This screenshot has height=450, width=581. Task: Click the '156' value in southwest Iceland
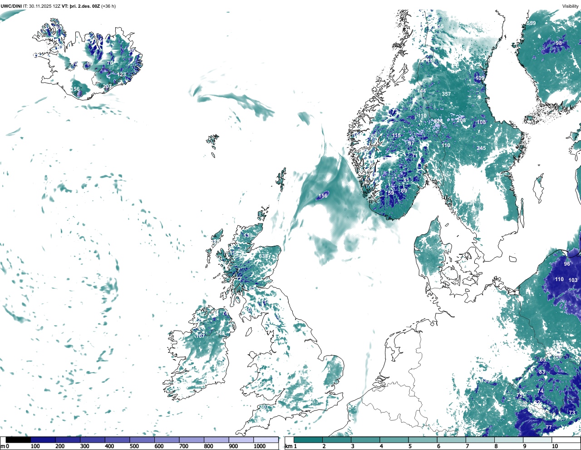coord(75,89)
